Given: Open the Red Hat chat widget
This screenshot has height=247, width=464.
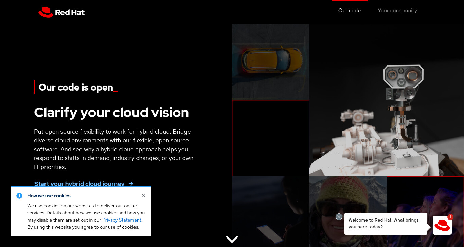Looking at the screenshot, I should coord(442,225).
